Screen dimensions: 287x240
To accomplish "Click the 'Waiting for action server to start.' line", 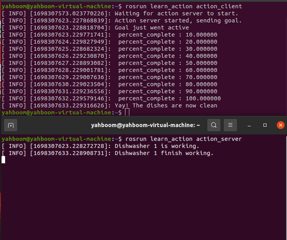I will pos(120,13).
